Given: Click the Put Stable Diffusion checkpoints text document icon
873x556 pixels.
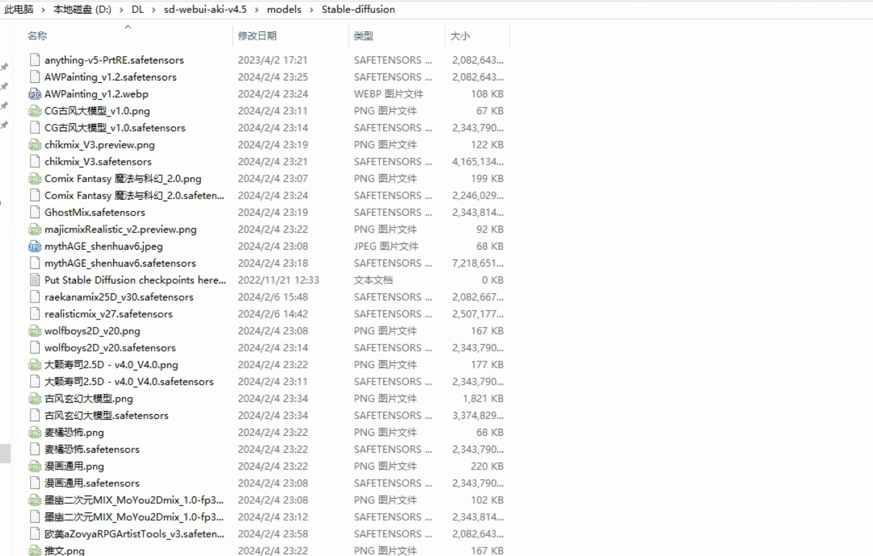Looking at the screenshot, I should click(34, 280).
